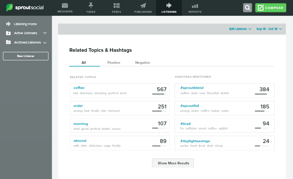
Task: Switch to the Positive tab
Action: pos(114,63)
